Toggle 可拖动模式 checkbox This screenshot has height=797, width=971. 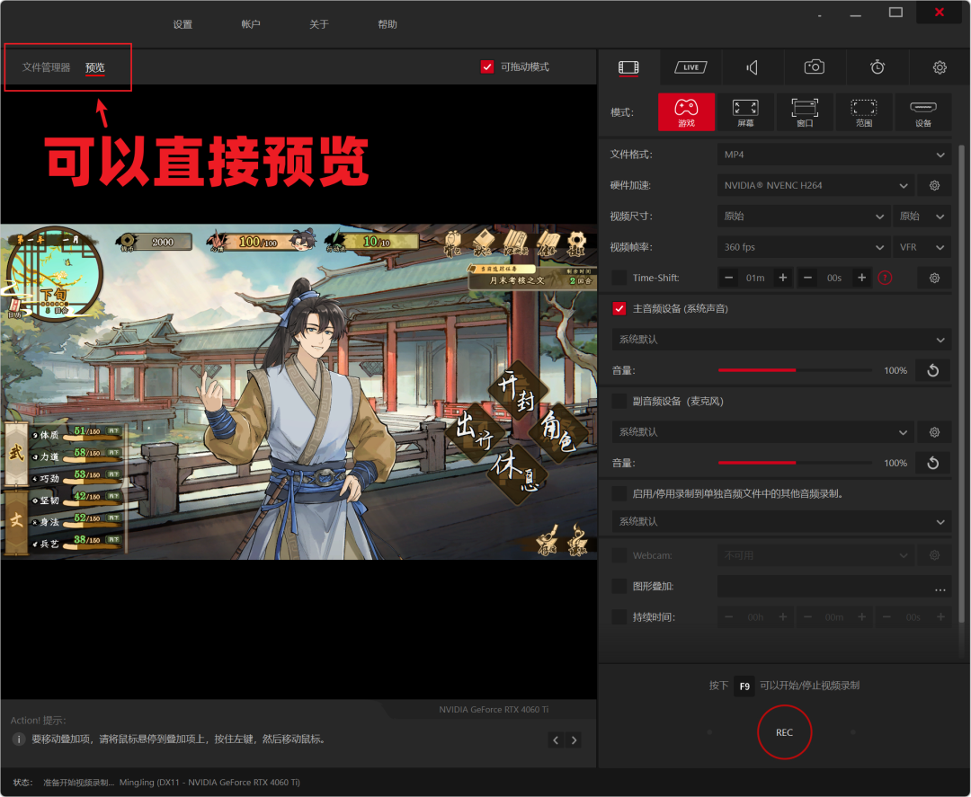(487, 66)
